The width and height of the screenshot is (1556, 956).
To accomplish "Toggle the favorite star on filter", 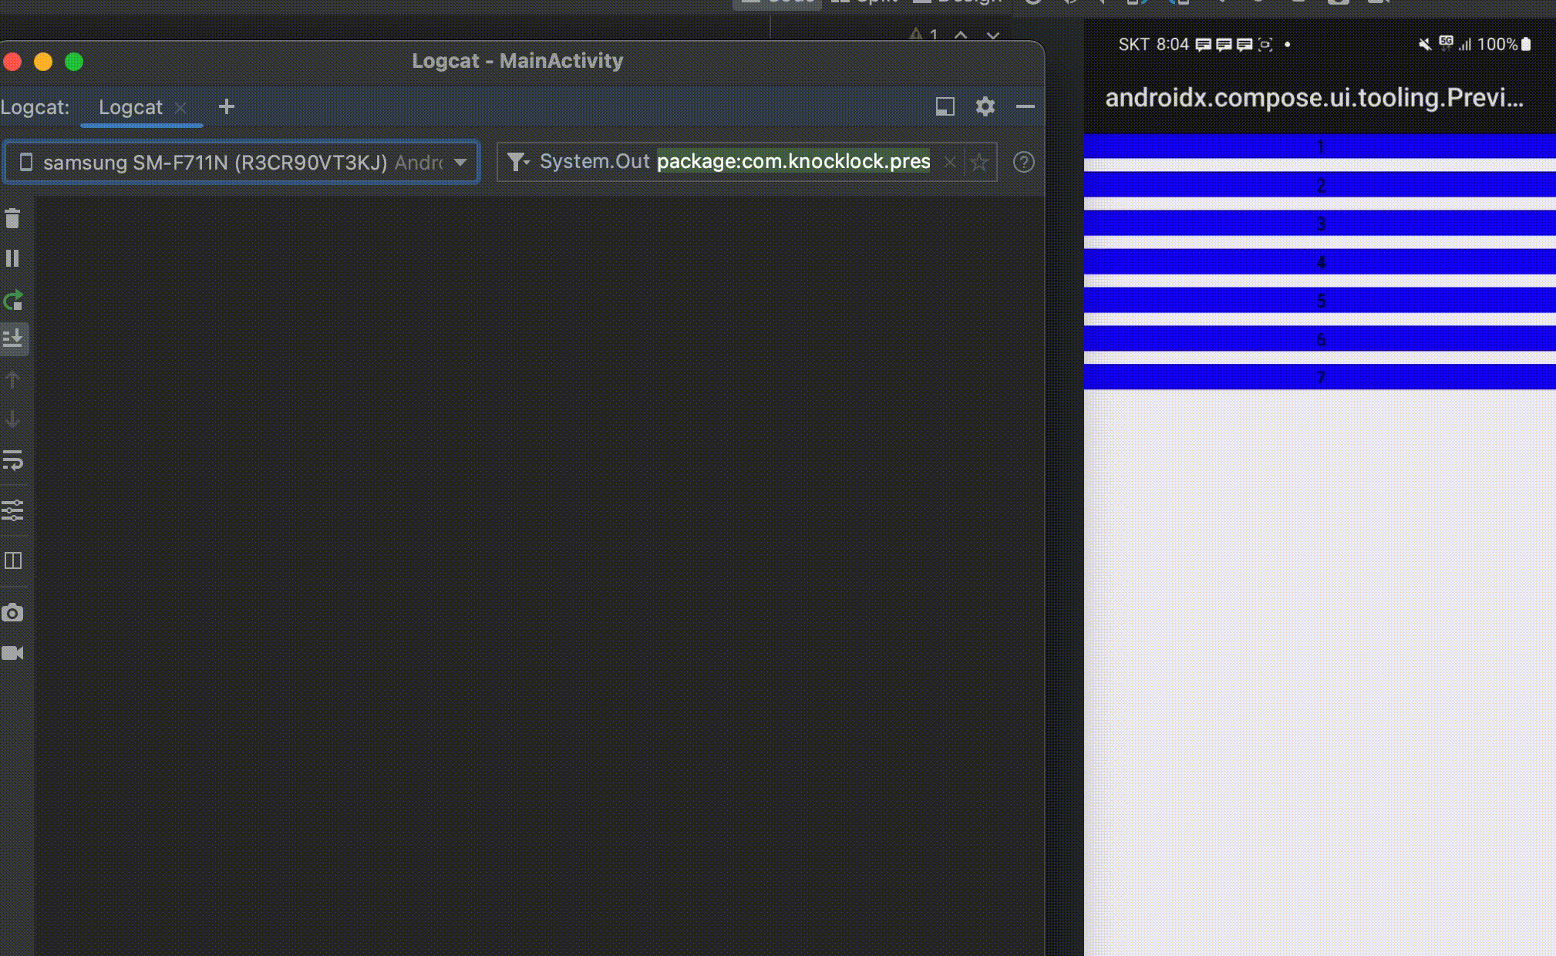I will (979, 162).
